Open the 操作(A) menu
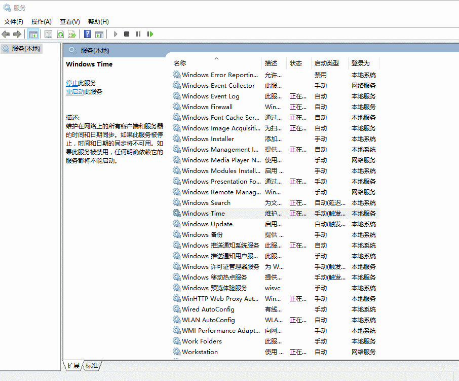The width and height of the screenshot is (459, 381). pos(41,21)
